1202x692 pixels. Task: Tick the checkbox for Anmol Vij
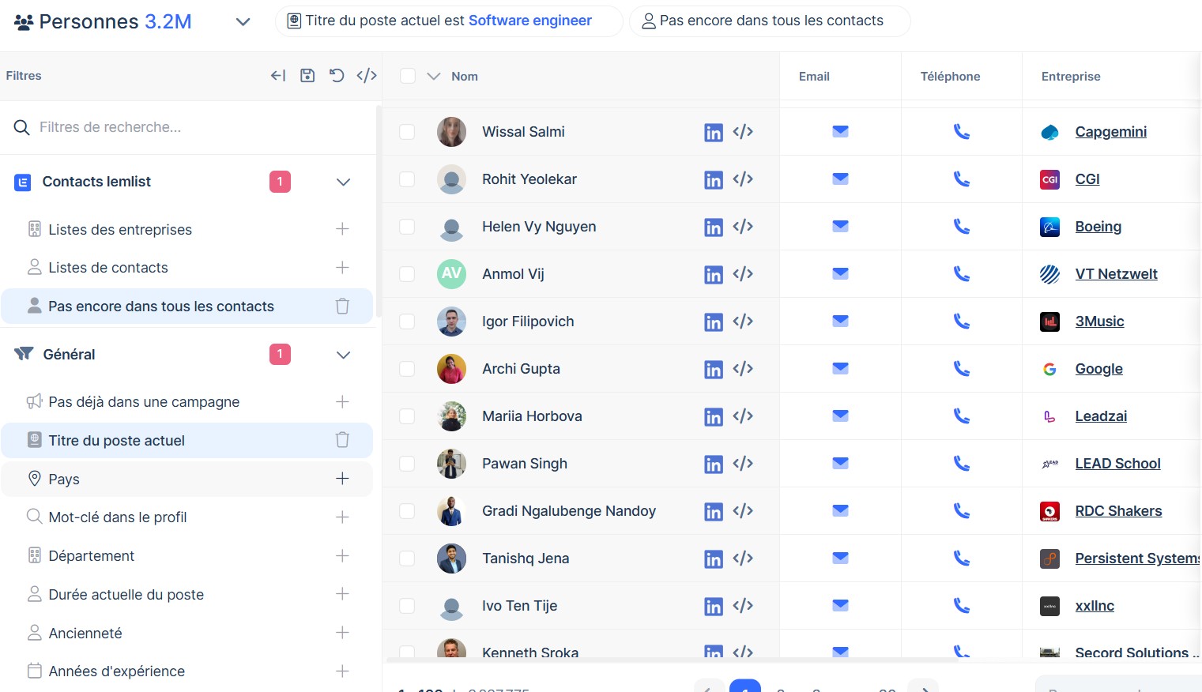407,274
